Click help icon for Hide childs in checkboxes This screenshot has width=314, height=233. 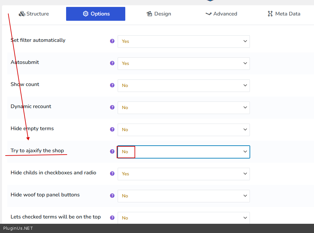coord(112,174)
